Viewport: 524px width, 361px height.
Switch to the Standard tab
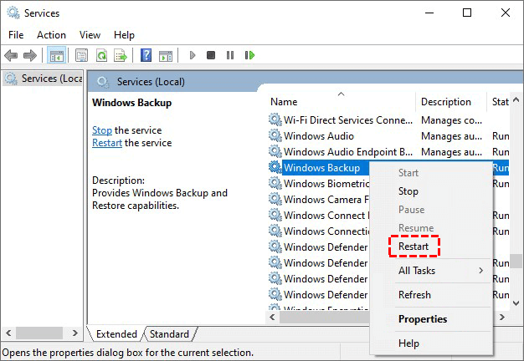click(x=169, y=334)
